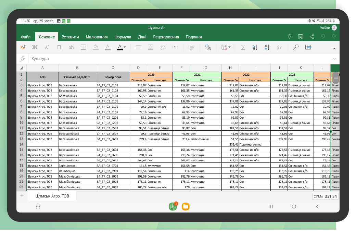Image resolution: width=356 pixels, height=240 pixels.
Task: Click the Format Painter brush icon
Action: coord(23,47)
